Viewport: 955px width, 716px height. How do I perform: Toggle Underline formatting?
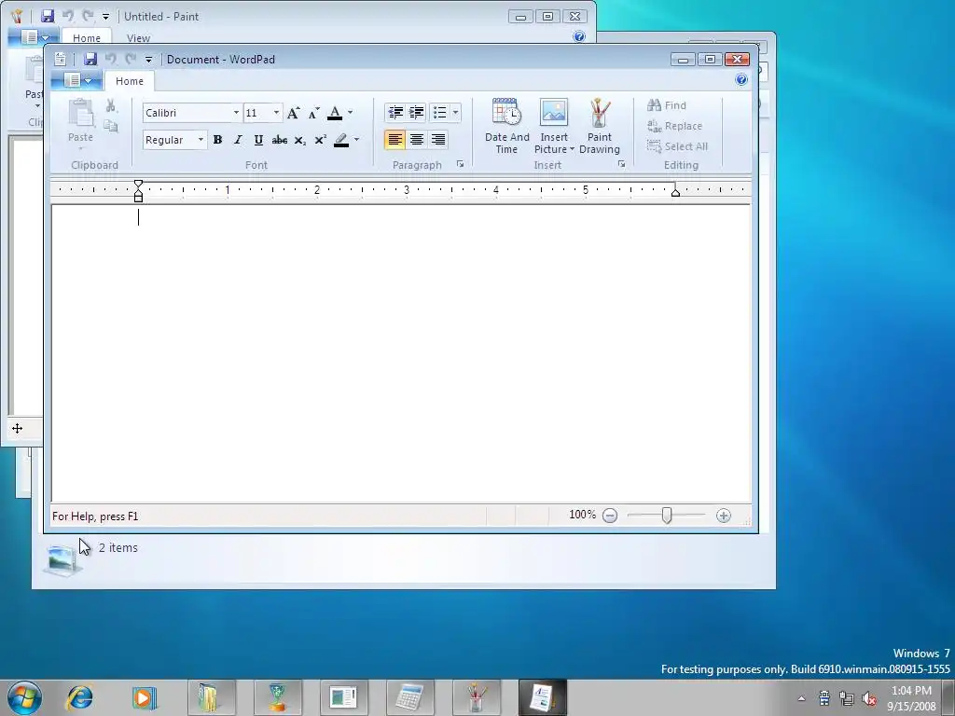click(x=258, y=140)
